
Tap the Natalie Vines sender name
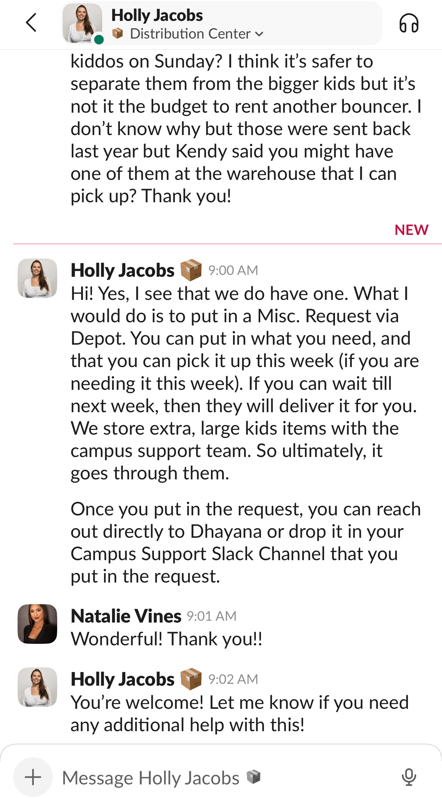click(x=126, y=616)
